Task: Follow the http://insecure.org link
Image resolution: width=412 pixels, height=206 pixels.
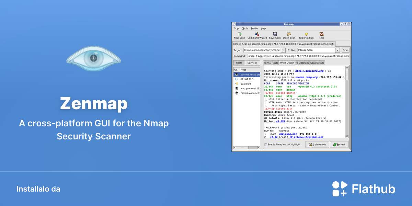Action: point(310,71)
